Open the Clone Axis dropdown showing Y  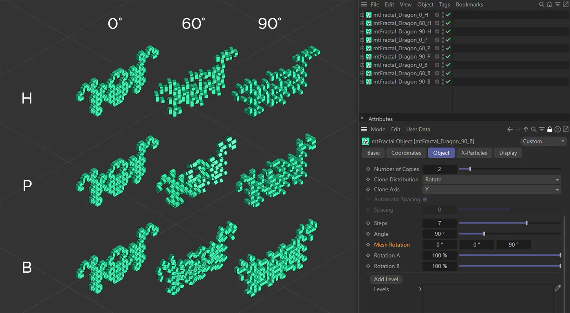491,189
